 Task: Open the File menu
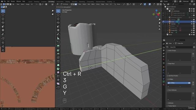pos(5,1)
